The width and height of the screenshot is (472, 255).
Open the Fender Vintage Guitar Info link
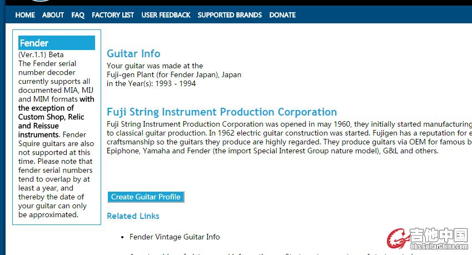[175, 237]
